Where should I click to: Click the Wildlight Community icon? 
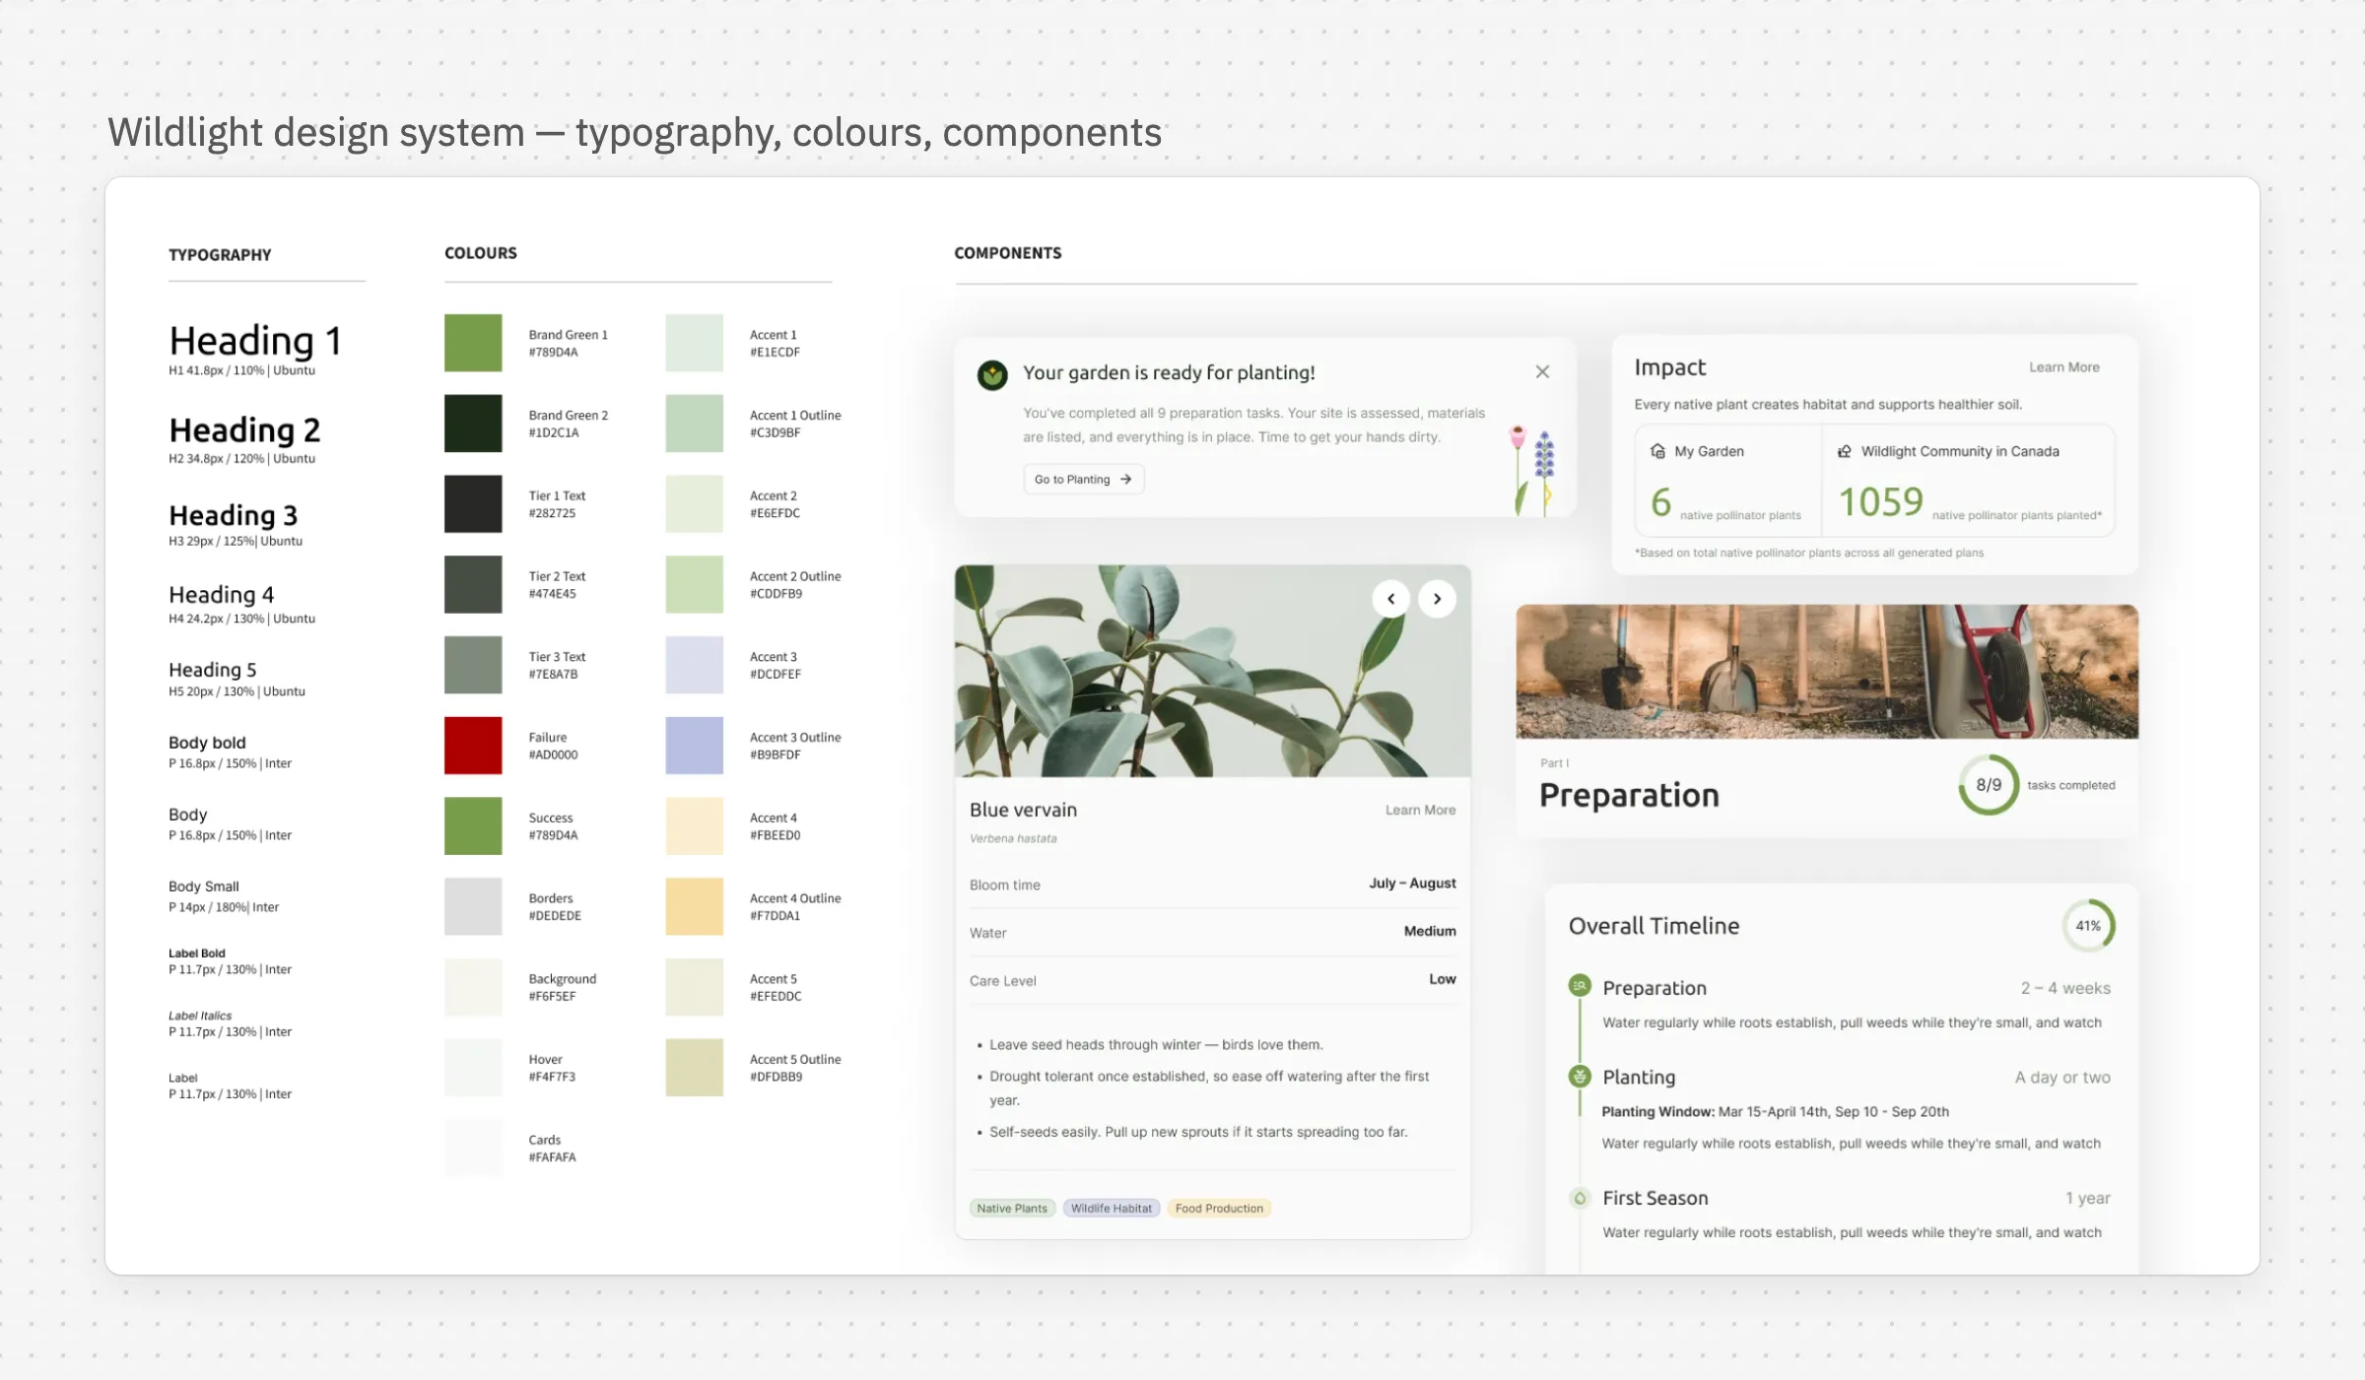tap(1845, 451)
